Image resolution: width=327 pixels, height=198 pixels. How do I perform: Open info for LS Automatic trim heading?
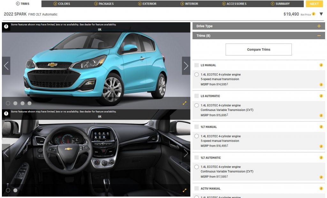point(321,96)
